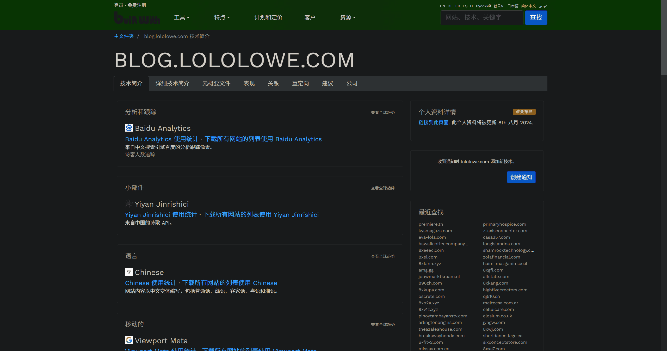Click the 主文件夹 breadcrumb link

click(x=124, y=36)
